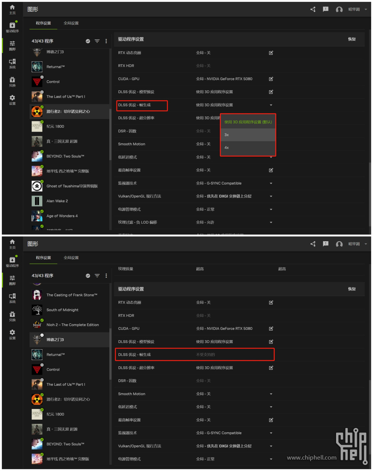This screenshot has height=471, width=373.
Task: Click filter icon beside 43/43 程序 in lower window
Action: tap(97, 276)
